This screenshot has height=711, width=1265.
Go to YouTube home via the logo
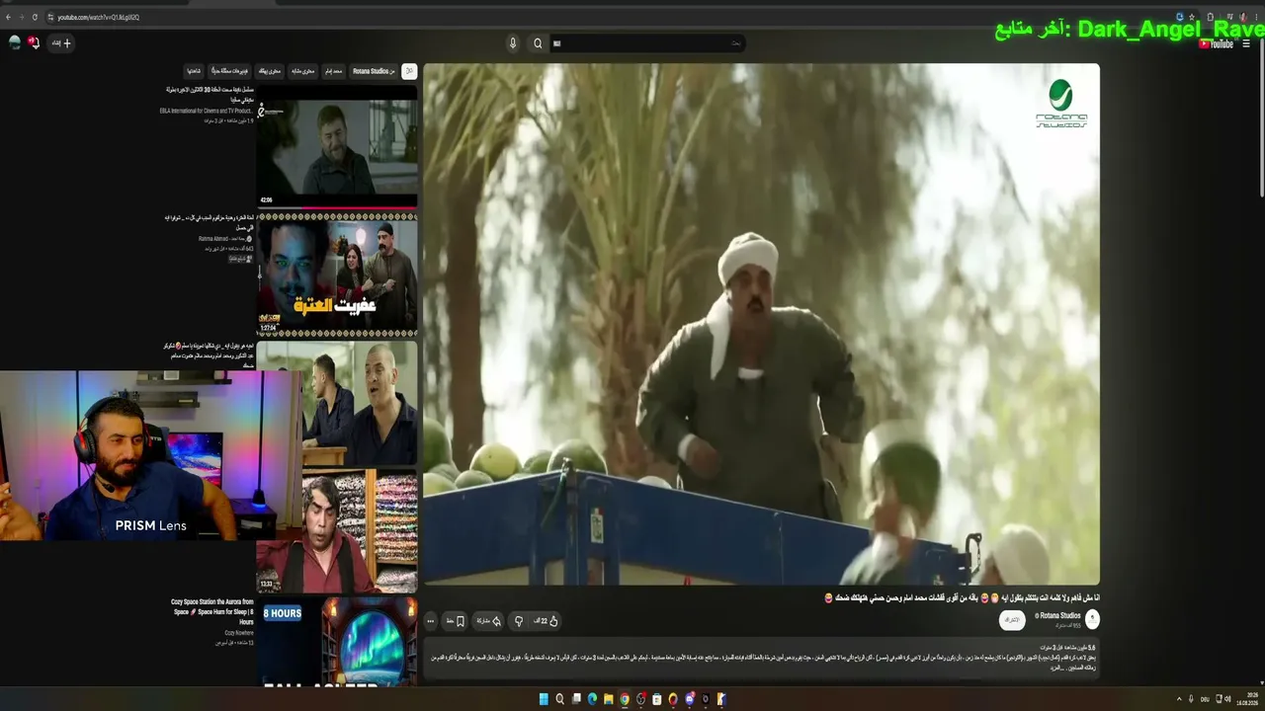point(1217,43)
